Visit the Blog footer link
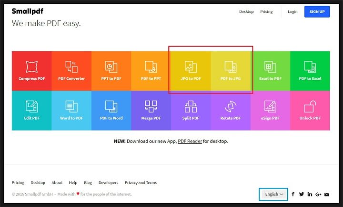This screenshot has width=343, height=207. pyautogui.click(x=88, y=182)
